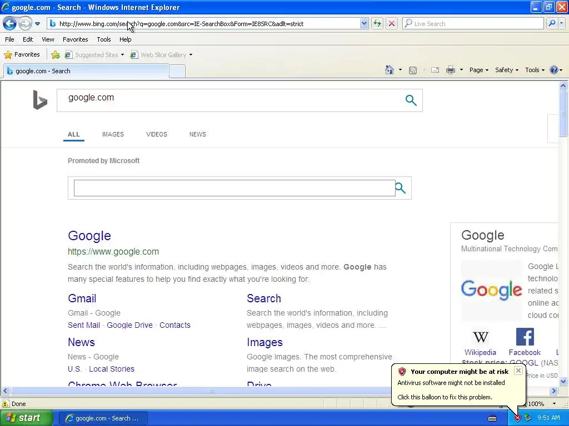Open the News sitelink
569x426 pixels.
click(x=81, y=342)
